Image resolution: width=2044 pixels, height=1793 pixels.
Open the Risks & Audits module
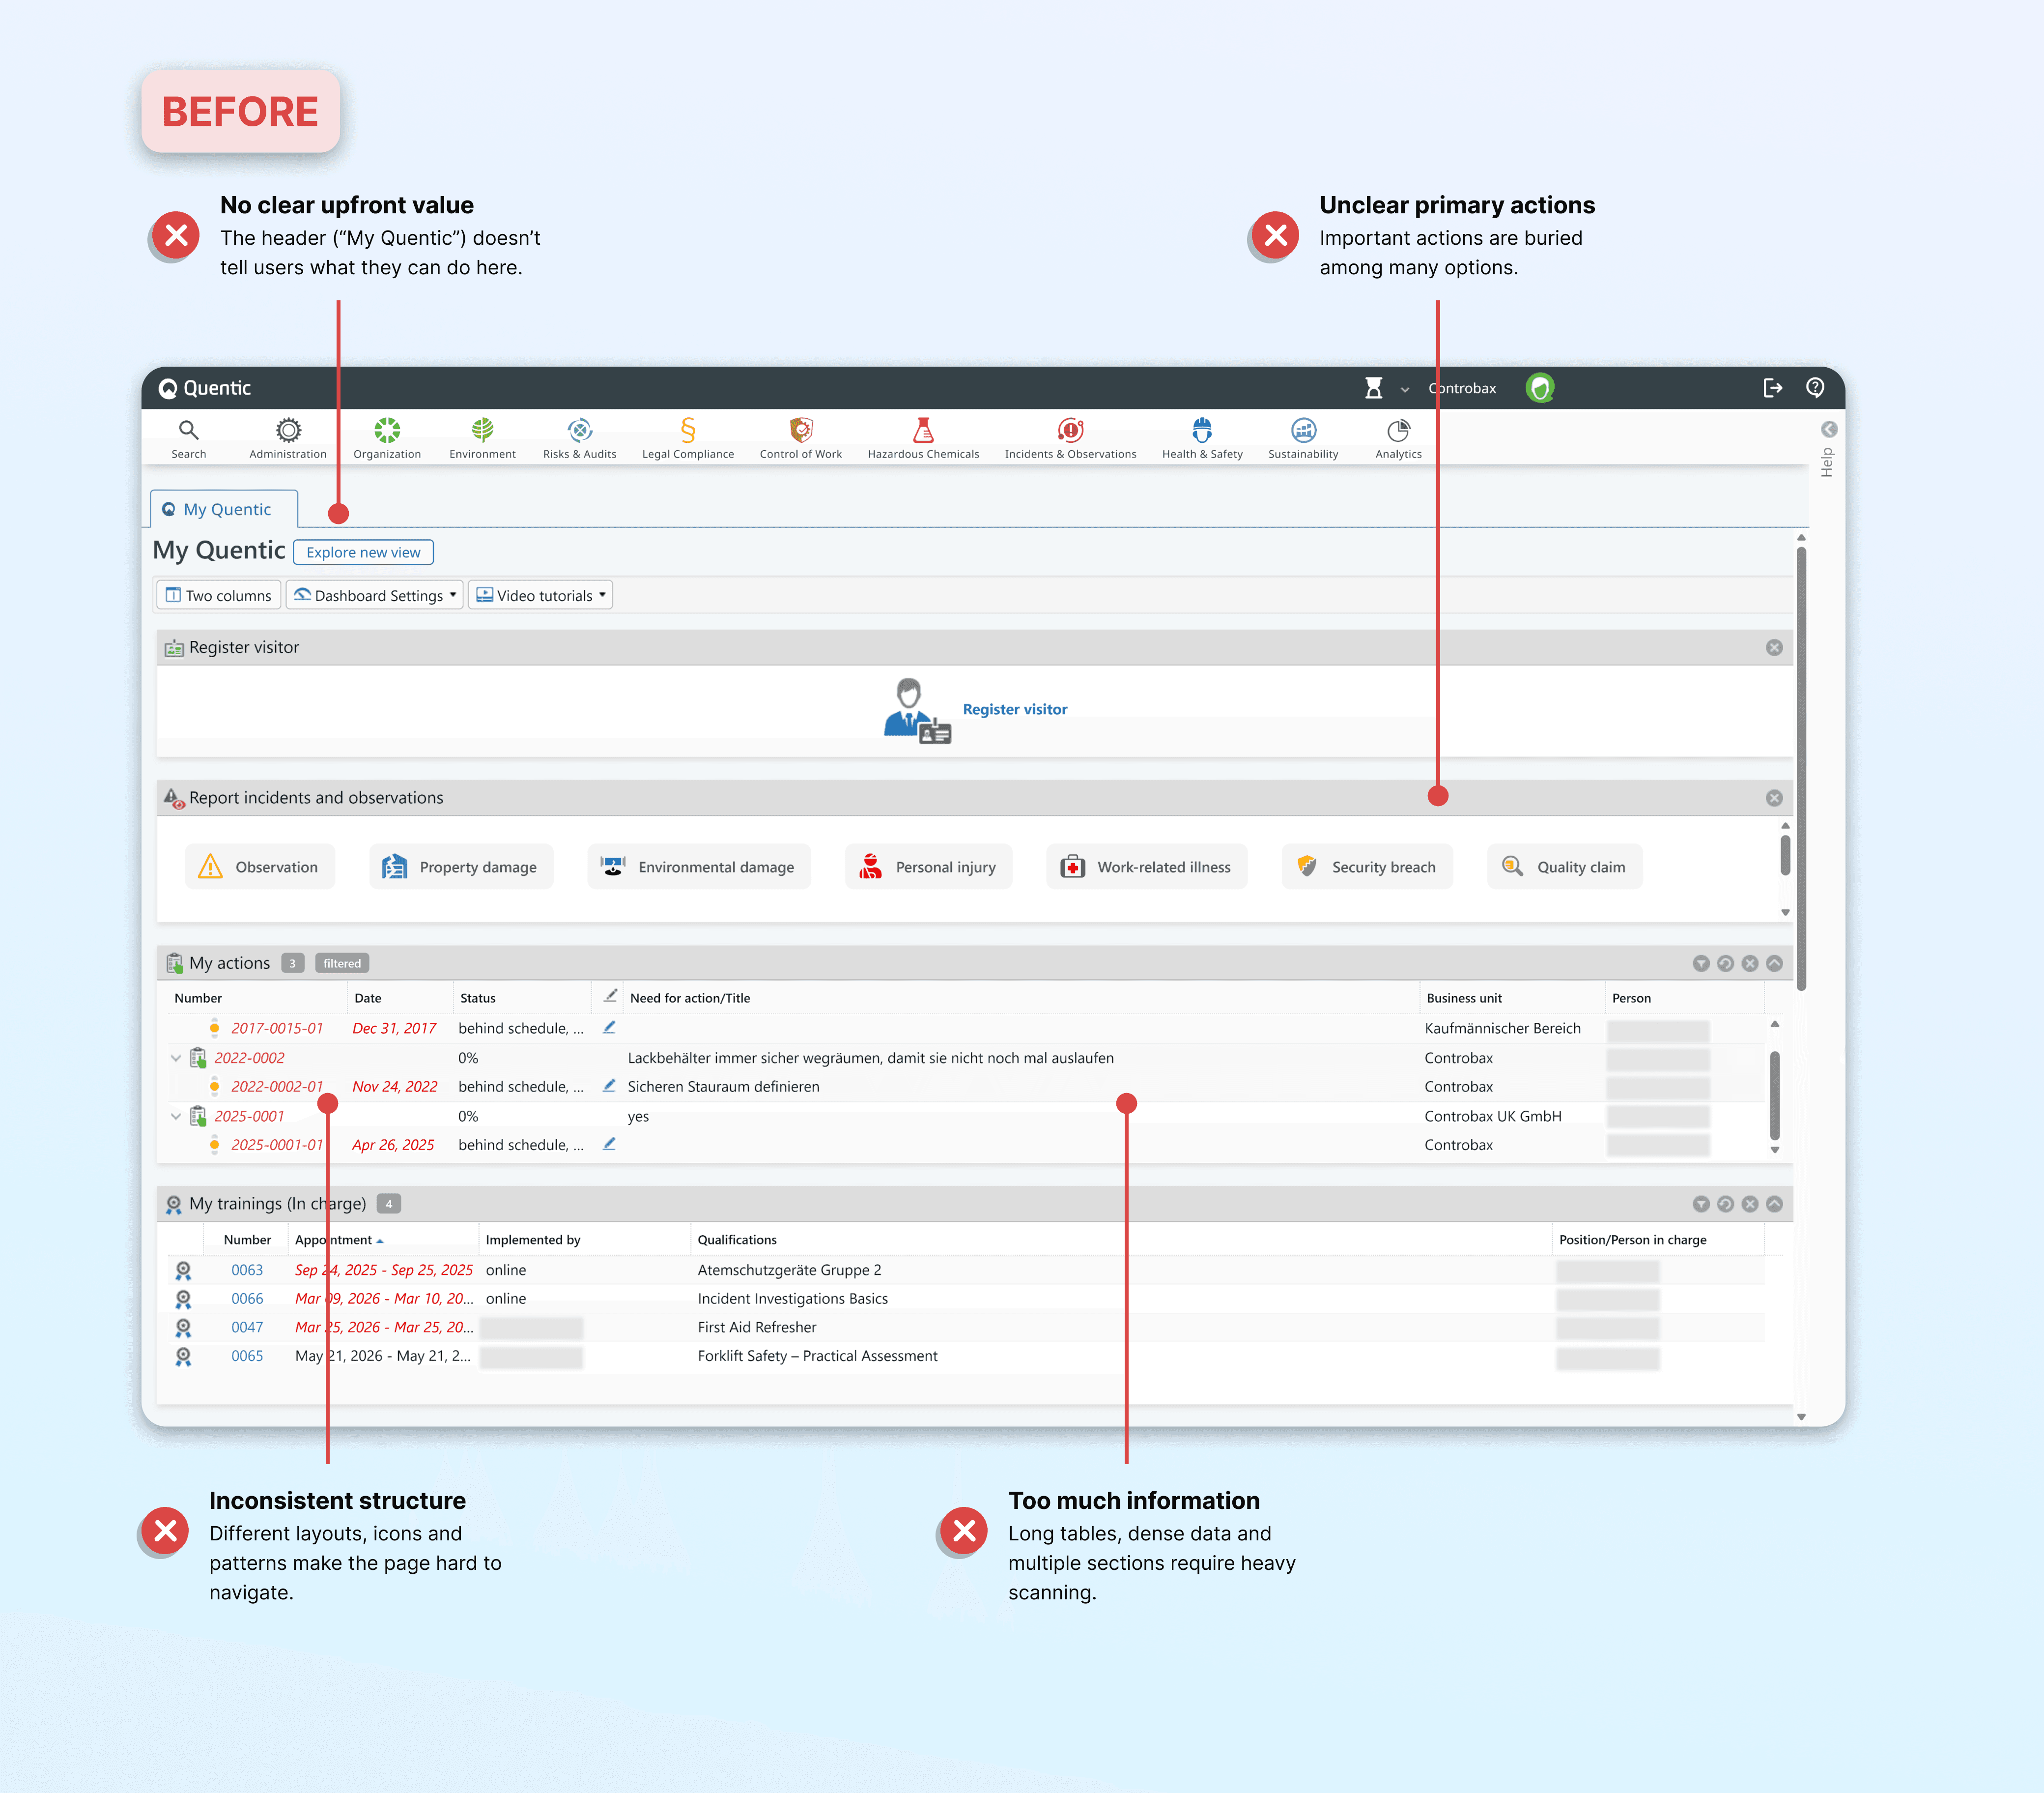click(580, 438)
